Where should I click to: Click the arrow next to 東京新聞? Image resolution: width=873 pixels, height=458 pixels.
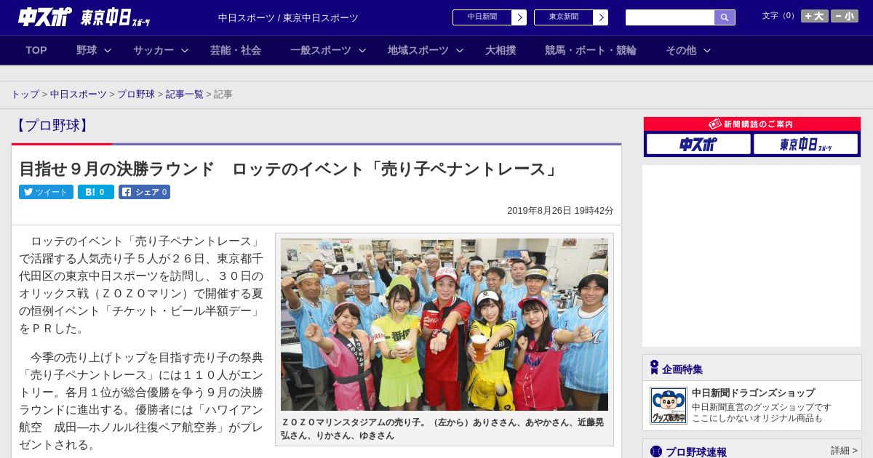pyautogui.click(x=600, y=17)
